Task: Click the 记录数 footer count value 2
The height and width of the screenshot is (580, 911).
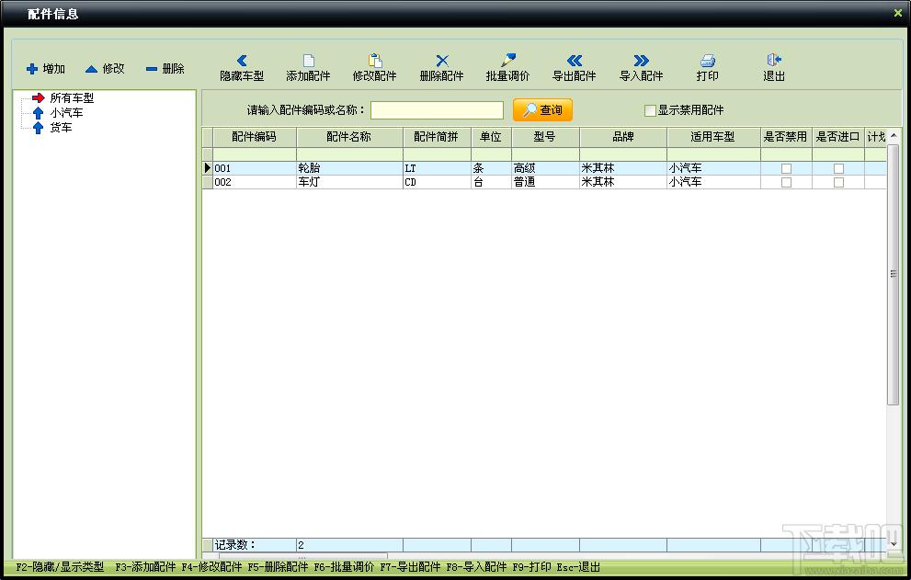Action: [x=349, y=545]
